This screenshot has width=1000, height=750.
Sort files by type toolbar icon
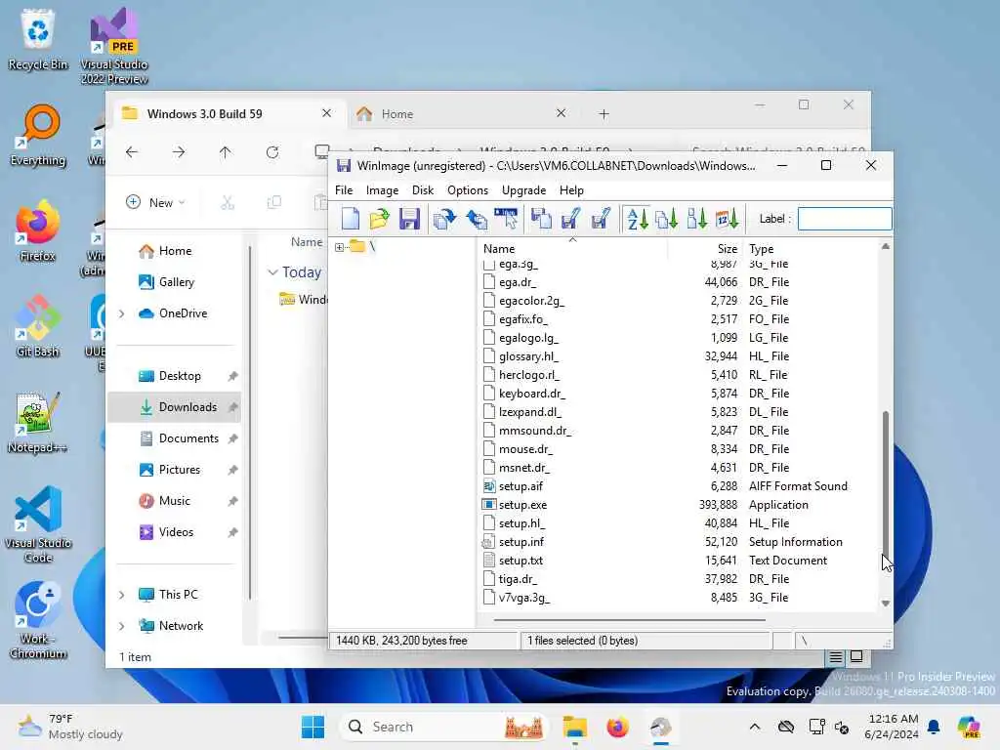pos(666,219)
